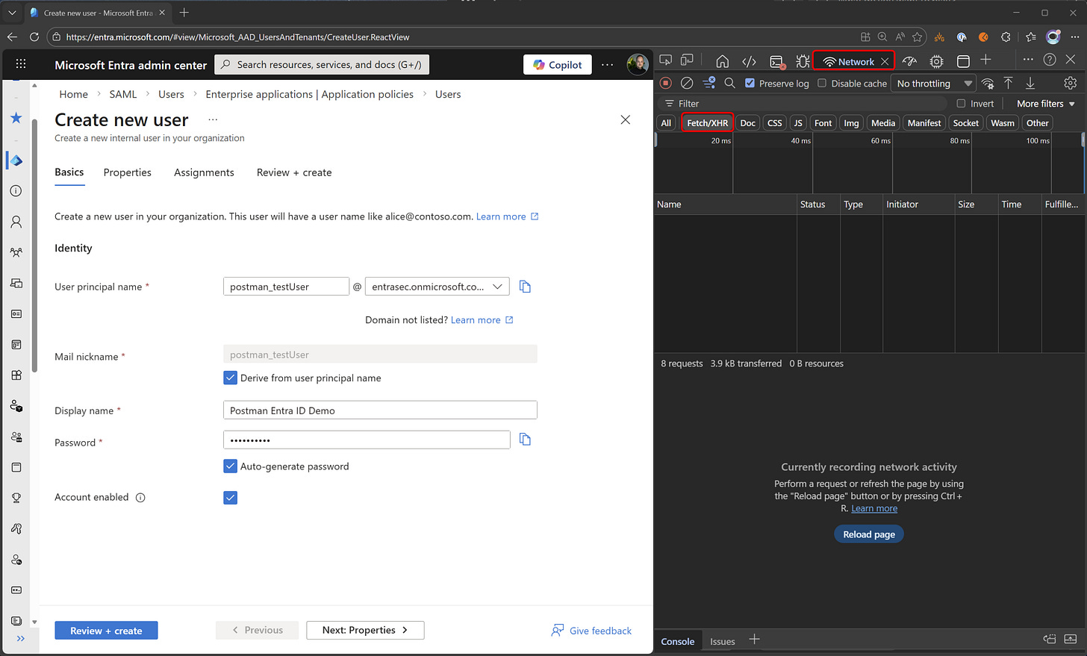Viewport: 1087px width, 656px height.
Task: Filter requests by JS type
Action: point(798,123)
